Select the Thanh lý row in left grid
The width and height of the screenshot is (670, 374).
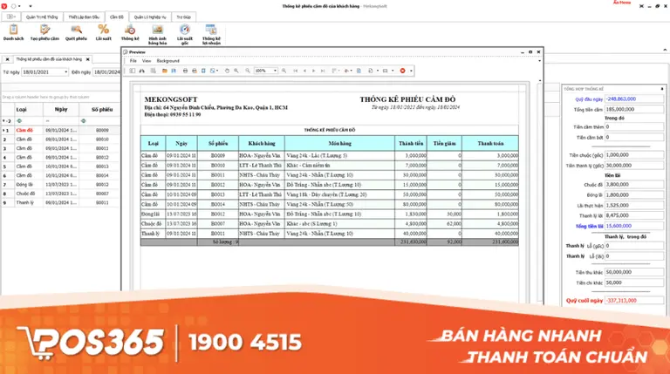coord(61,203)
